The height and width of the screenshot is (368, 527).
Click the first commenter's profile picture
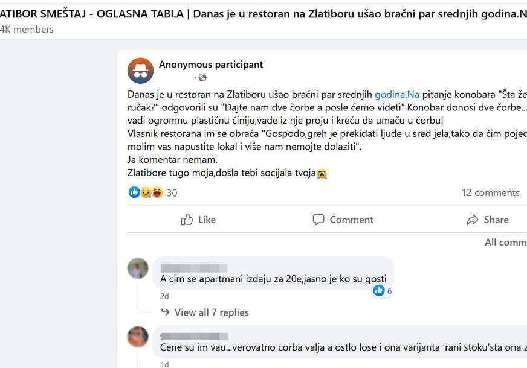point(138,268)
